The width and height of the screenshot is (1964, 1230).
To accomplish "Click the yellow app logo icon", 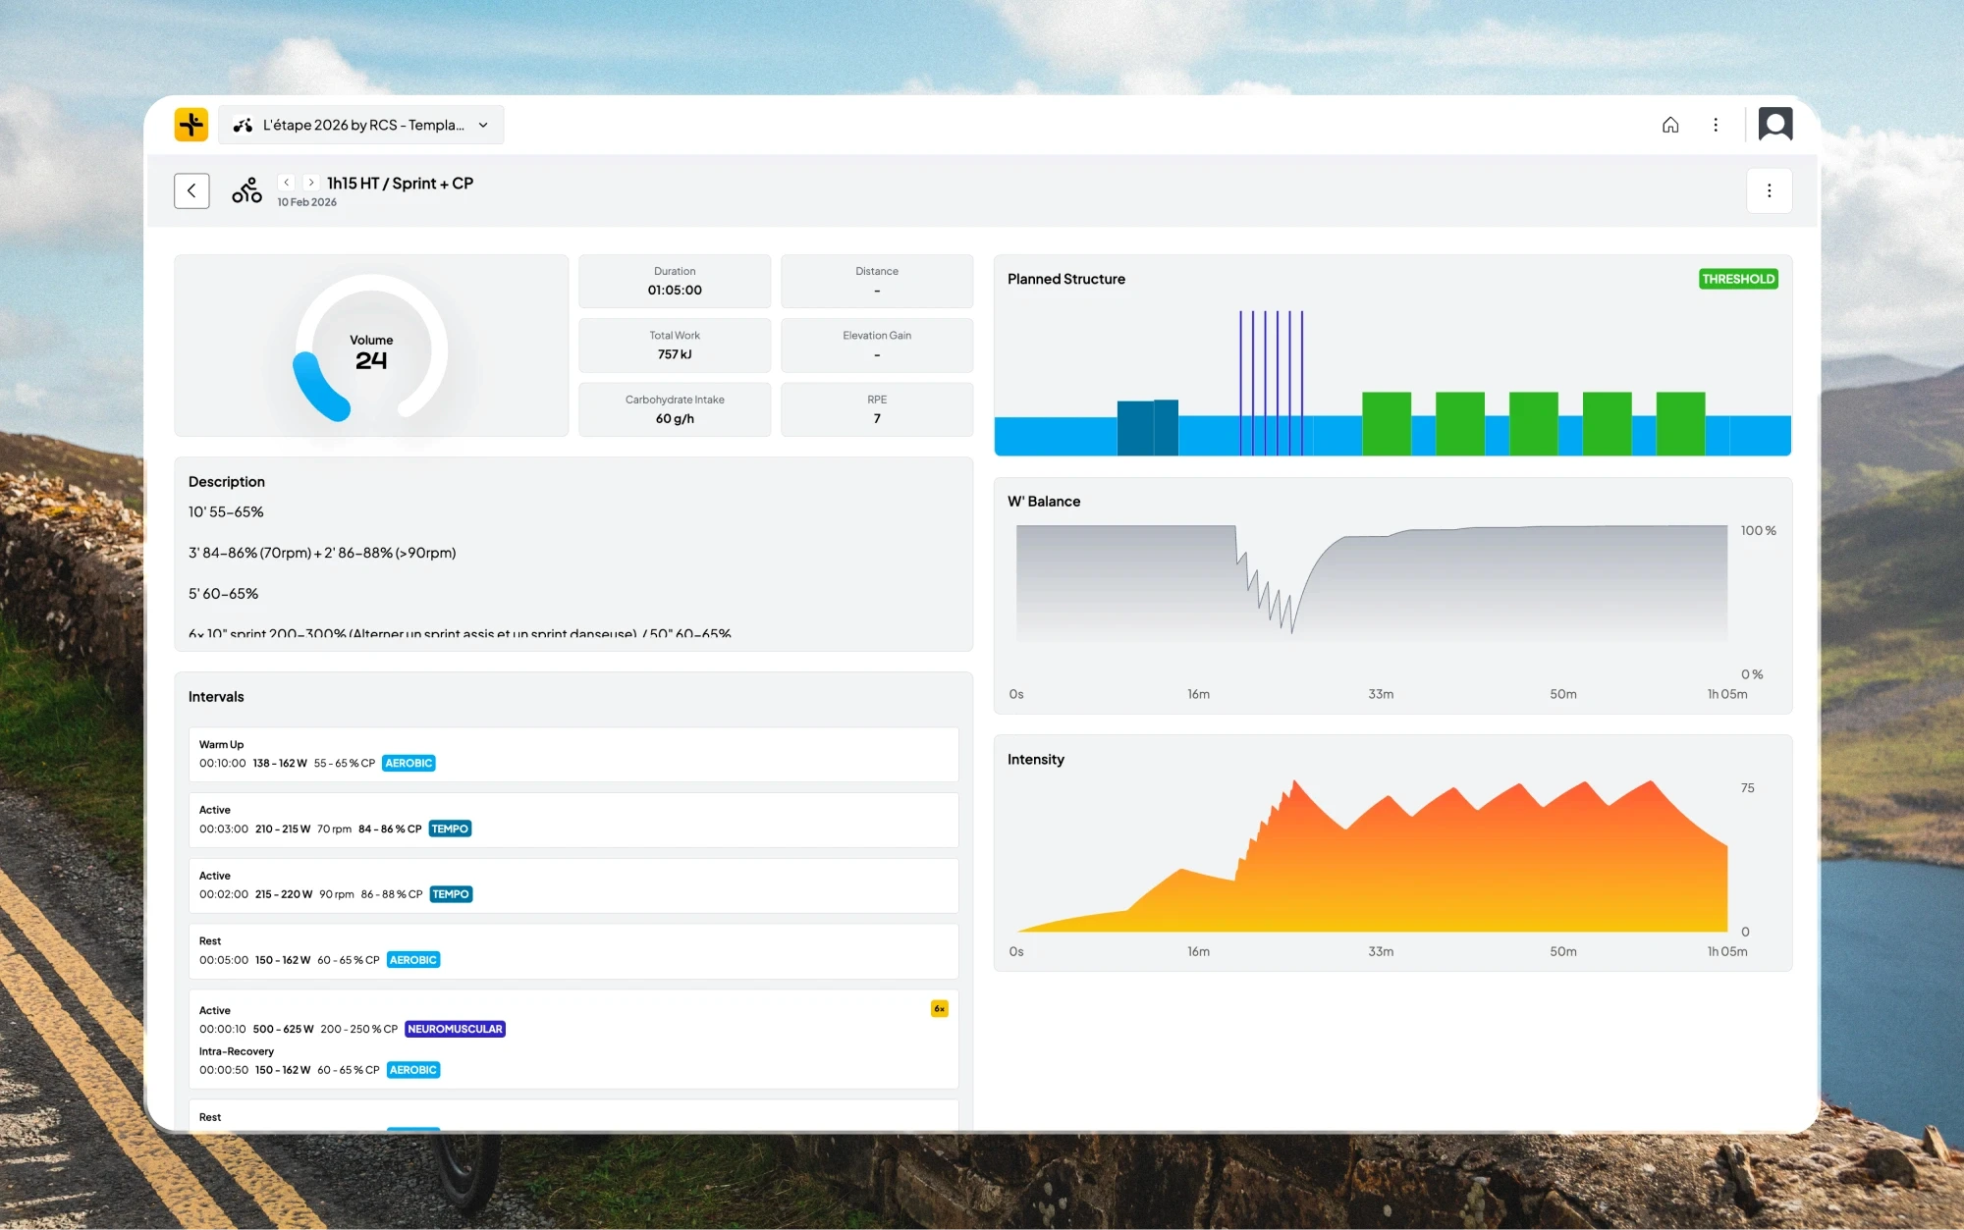I will [191, 125].
